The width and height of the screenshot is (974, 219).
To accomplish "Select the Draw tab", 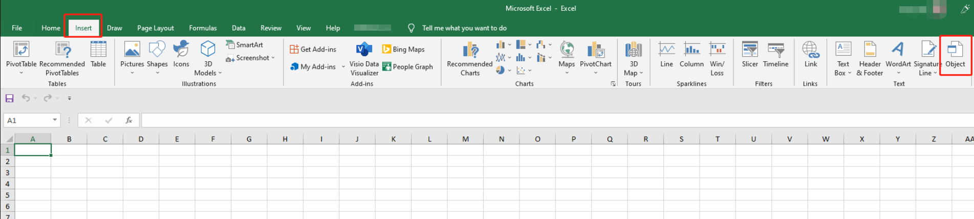I will (115, 28).
